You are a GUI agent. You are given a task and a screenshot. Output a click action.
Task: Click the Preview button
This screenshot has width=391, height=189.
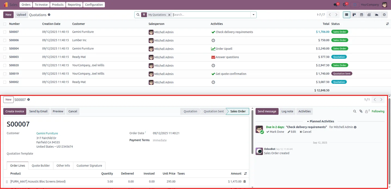pyautogui.click(x=58, y=111)
